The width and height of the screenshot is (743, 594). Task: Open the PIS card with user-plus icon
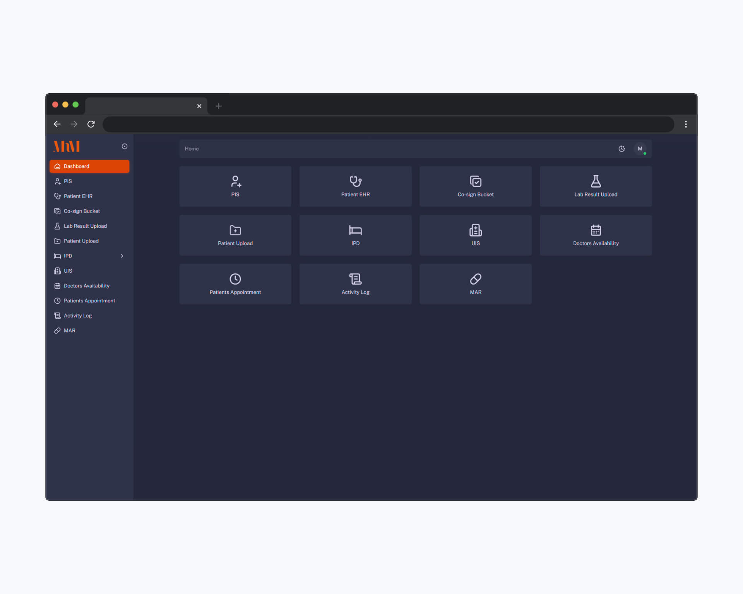(235, 186)
